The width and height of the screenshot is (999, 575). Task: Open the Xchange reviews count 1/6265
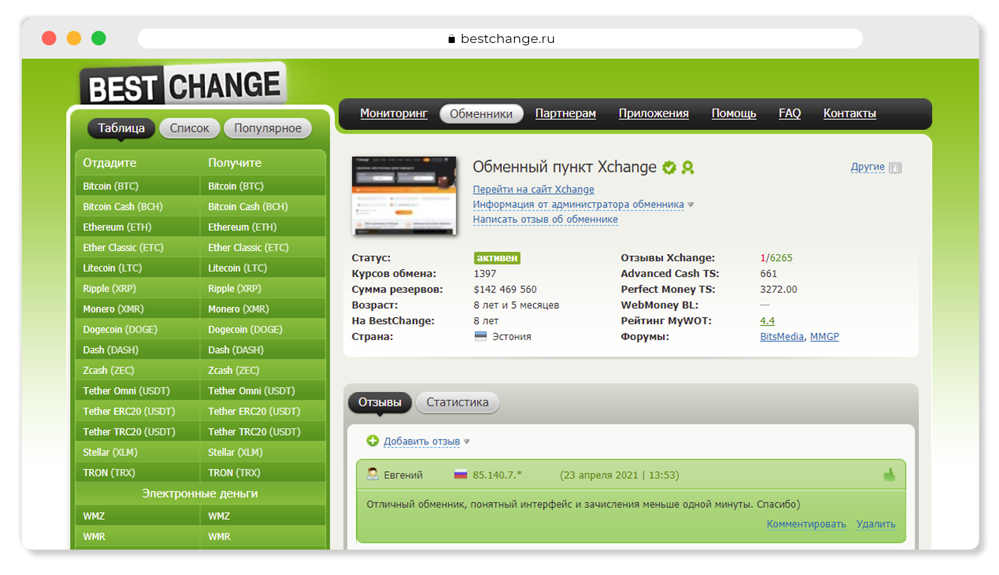pos(776,258)
